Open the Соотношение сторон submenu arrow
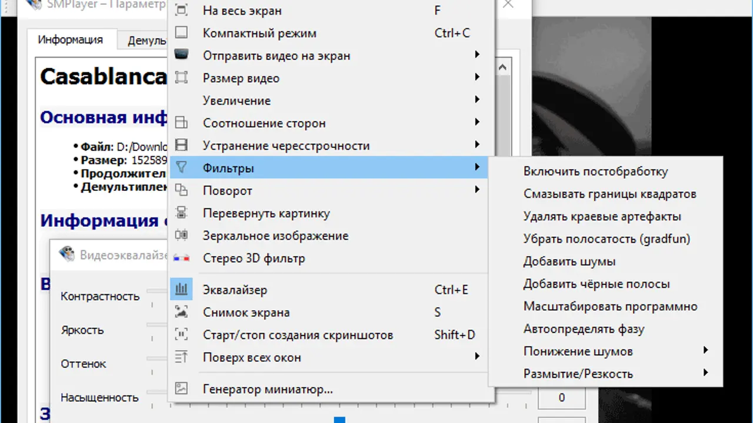The image size is (753, 423). pos(477,122)
